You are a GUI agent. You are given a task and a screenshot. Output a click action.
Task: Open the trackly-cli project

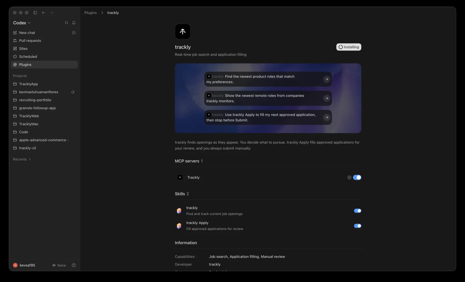point(44,148)
